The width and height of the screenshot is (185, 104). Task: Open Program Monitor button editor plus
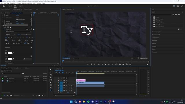pyautogui.click(x=147, y=64)
